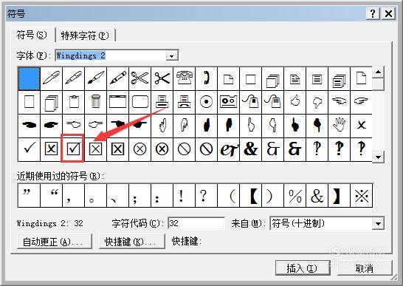Viewport: 403px width, 286px height.
Task: Choose the thumbs down symbol
Action: point(317,101)
